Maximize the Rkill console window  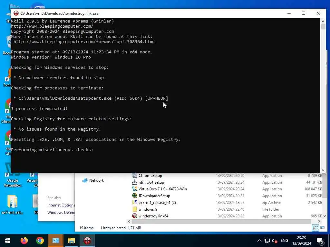[x=304, y=13]
